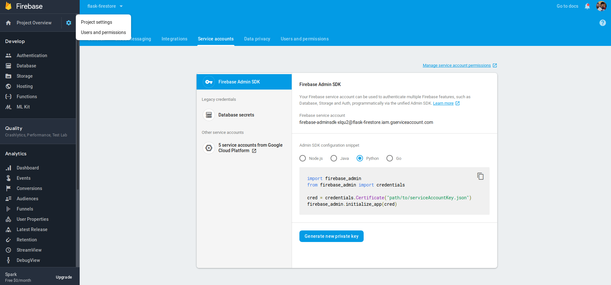Select the Node.js radio button
The width and height of the screenshot is (611, 285).
pos(303,158)
